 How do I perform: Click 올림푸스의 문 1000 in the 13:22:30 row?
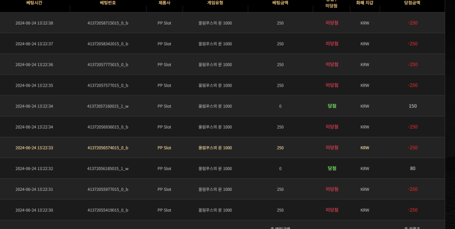[x=215, y=210]
